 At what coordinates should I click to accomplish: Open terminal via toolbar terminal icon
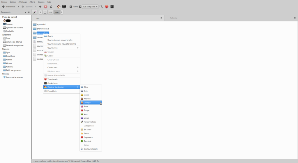tap(112, 7)
